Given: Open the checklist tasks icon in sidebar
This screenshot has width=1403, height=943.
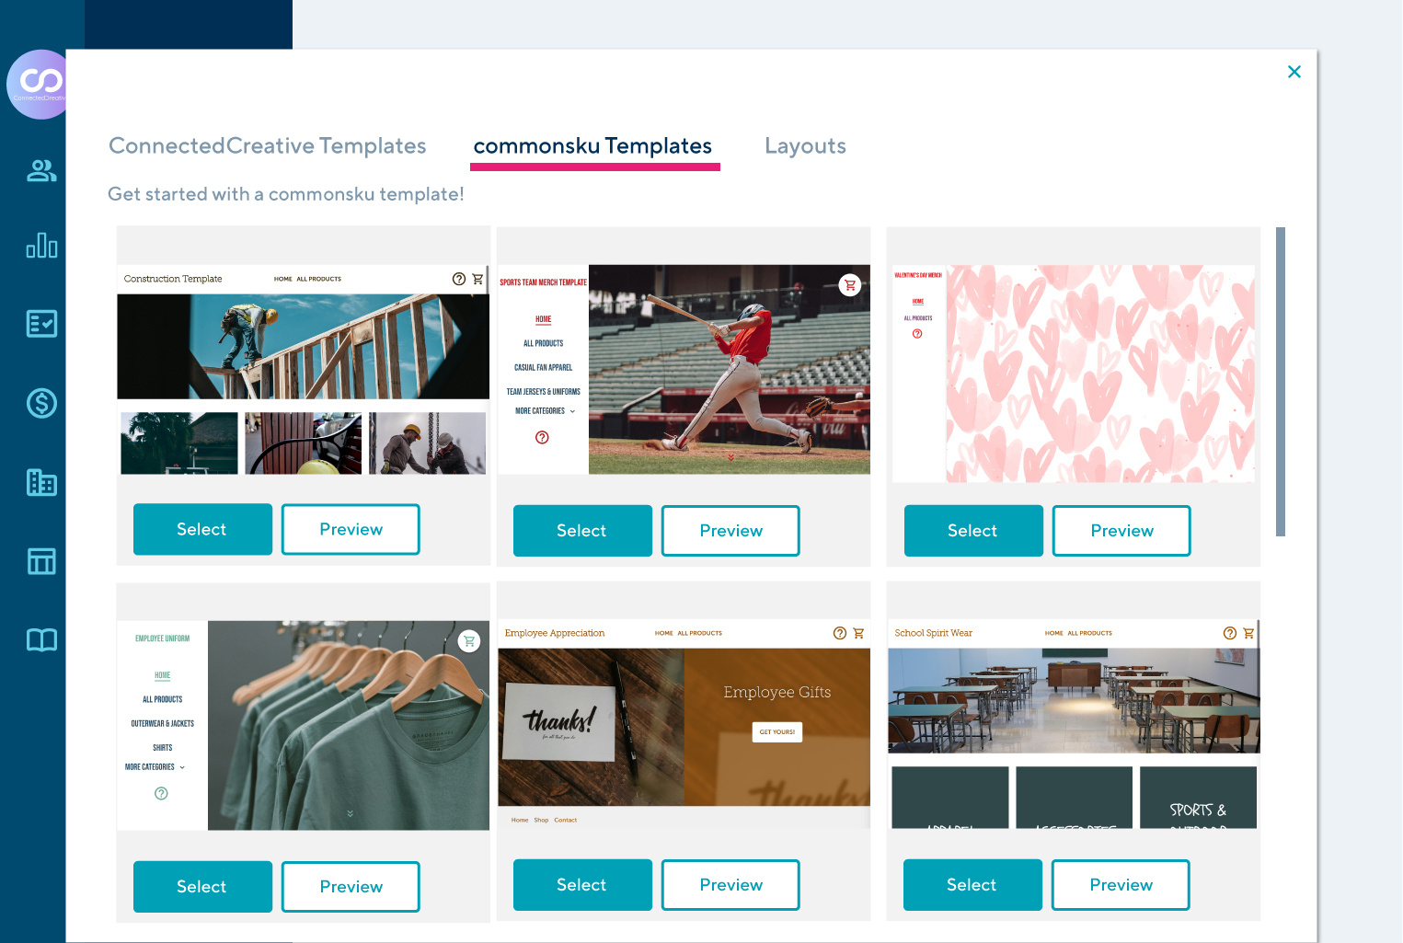Looking at the screenshot, I should (41, 324).
